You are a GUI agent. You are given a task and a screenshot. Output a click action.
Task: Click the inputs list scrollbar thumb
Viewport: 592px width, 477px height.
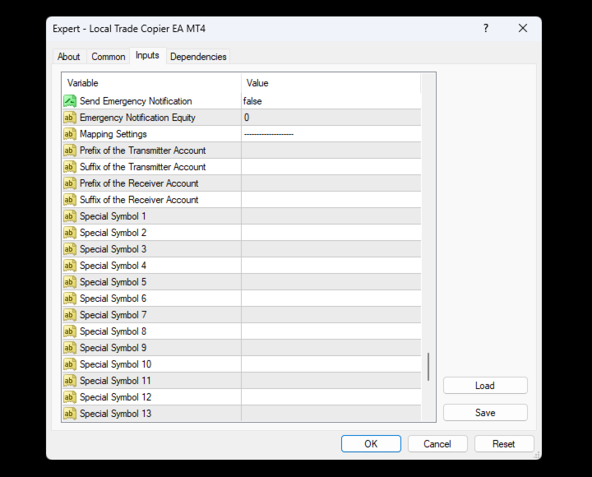point(428,367)
